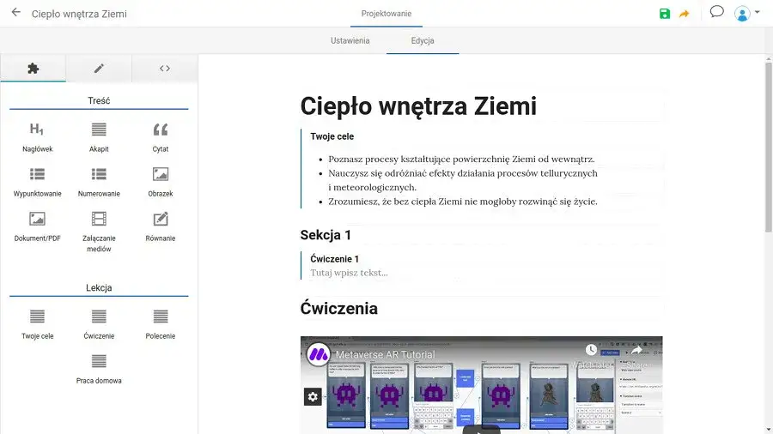Insert a Numerowanie numbered list
The width and height of the screenshot is (773, 434).
(x=99, y=181)
